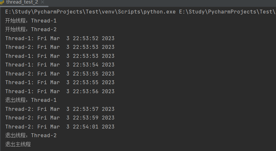The image size is (276, 151).
Task: Click the second E:\Study script path at line end
Action: click(227, 12)
